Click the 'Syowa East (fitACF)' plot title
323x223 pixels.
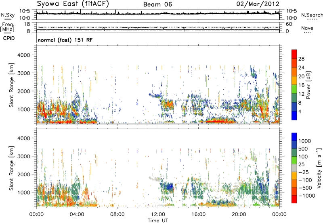[73, 4]
